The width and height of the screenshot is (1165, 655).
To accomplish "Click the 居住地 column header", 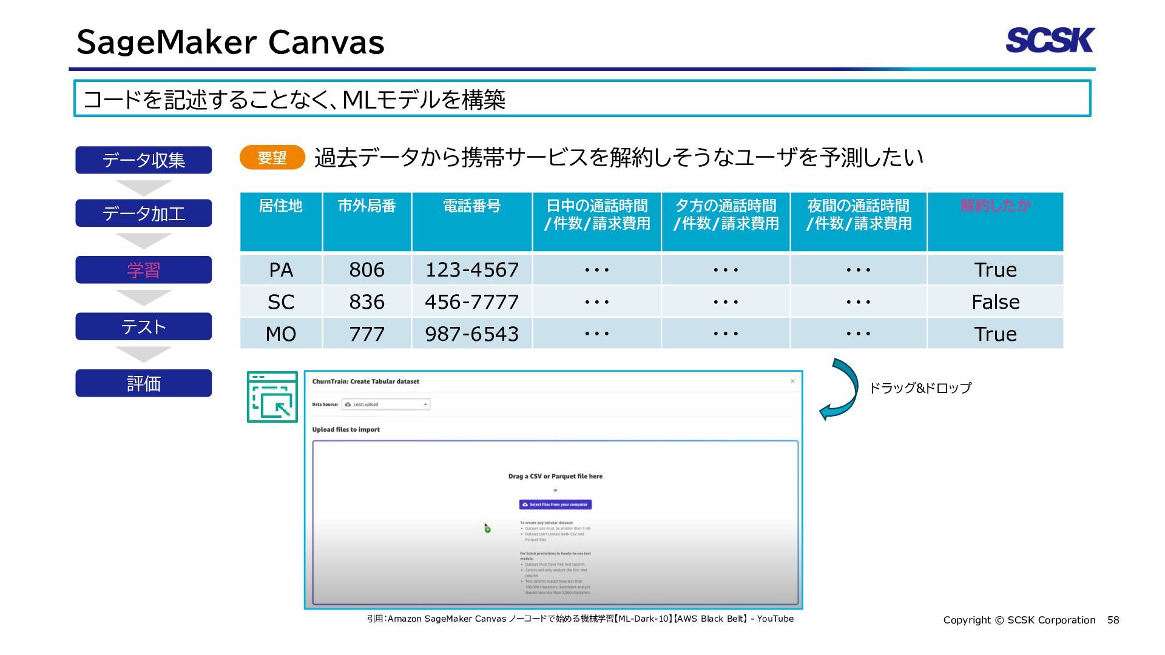I will point(281,221).
